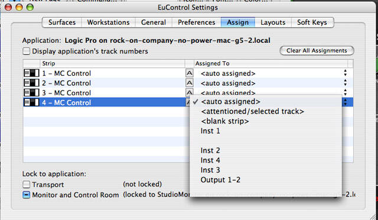Click the 'A' auto-assign icon on strip 1
The width and height of the screenshot is (378, 220).
(x=189, y=74)
